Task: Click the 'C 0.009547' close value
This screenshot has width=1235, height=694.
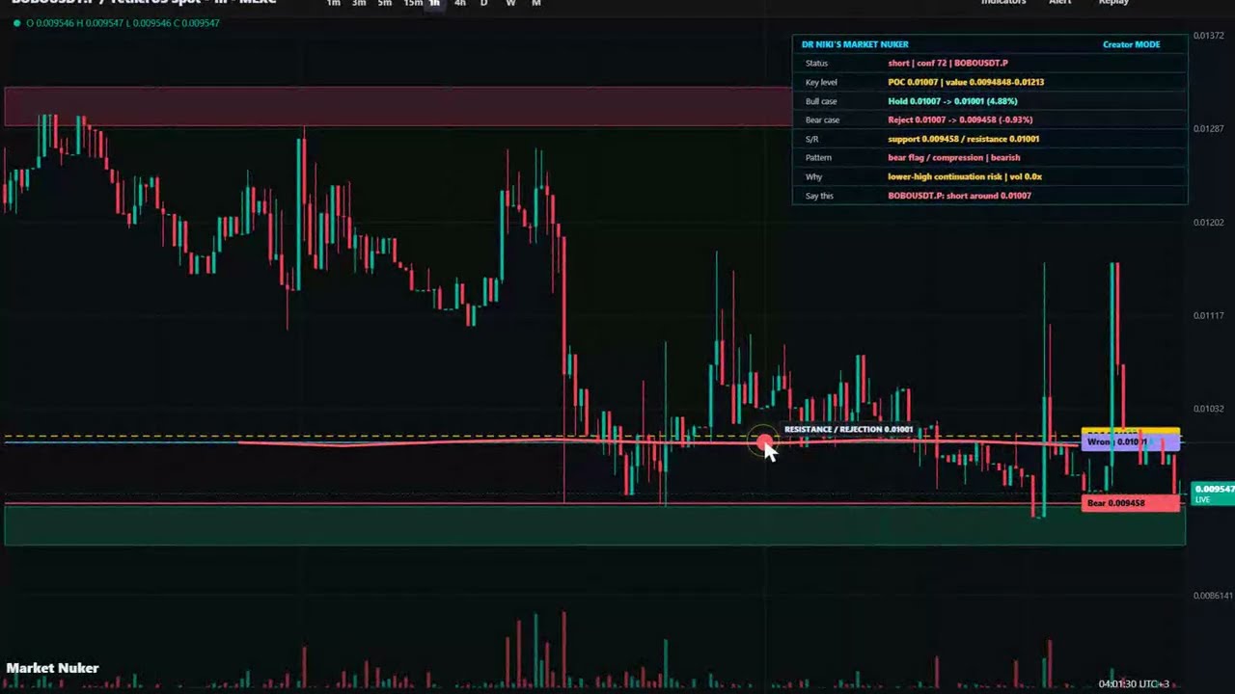Action: coord(195,23)
